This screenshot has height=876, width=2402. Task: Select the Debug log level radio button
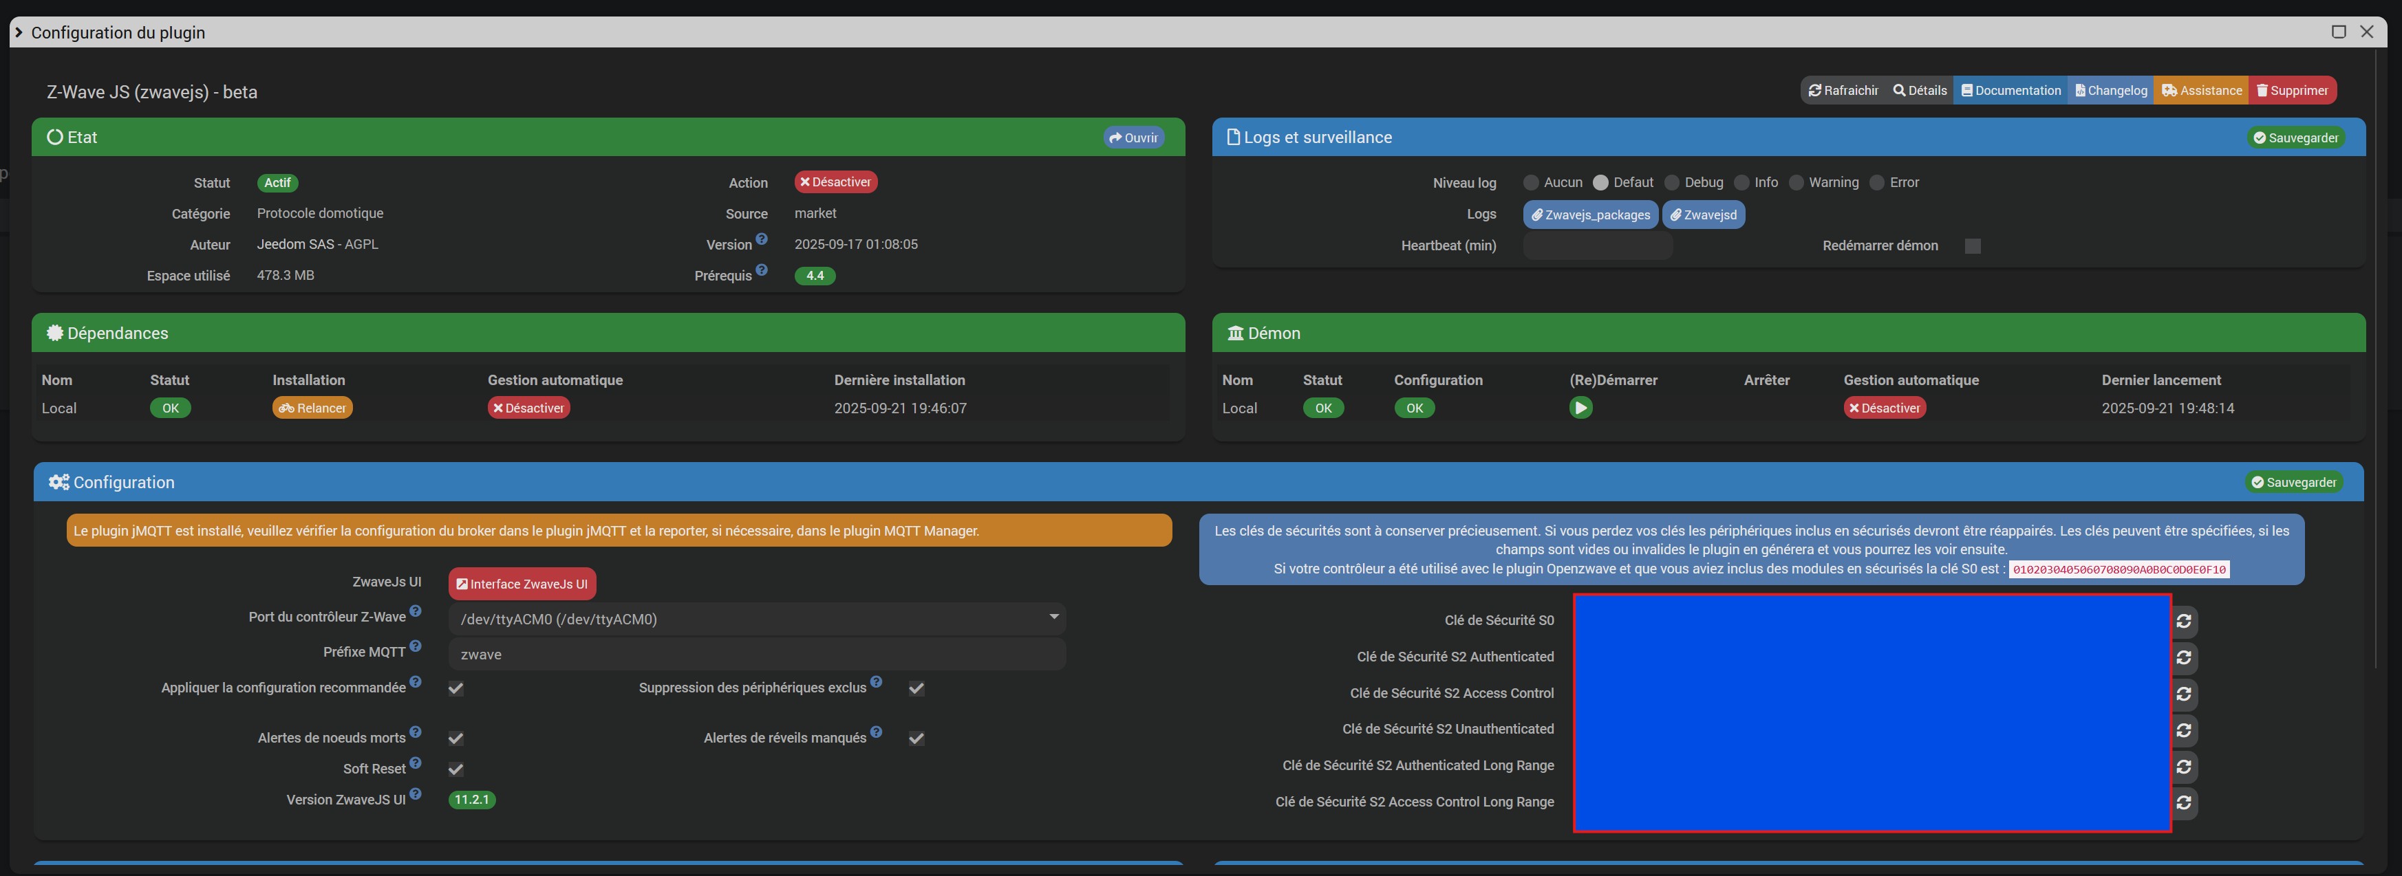point(1672,183)
